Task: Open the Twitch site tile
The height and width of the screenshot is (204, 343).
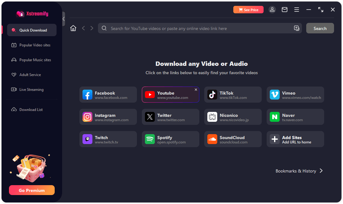Action: 108,139
